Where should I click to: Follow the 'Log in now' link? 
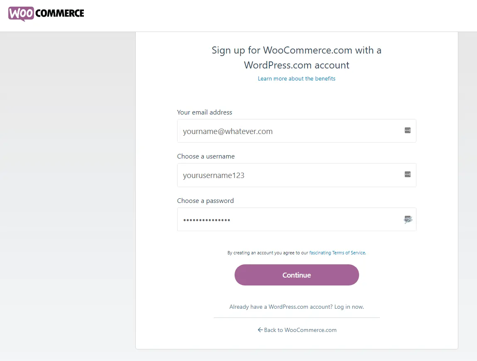point(349,307)
